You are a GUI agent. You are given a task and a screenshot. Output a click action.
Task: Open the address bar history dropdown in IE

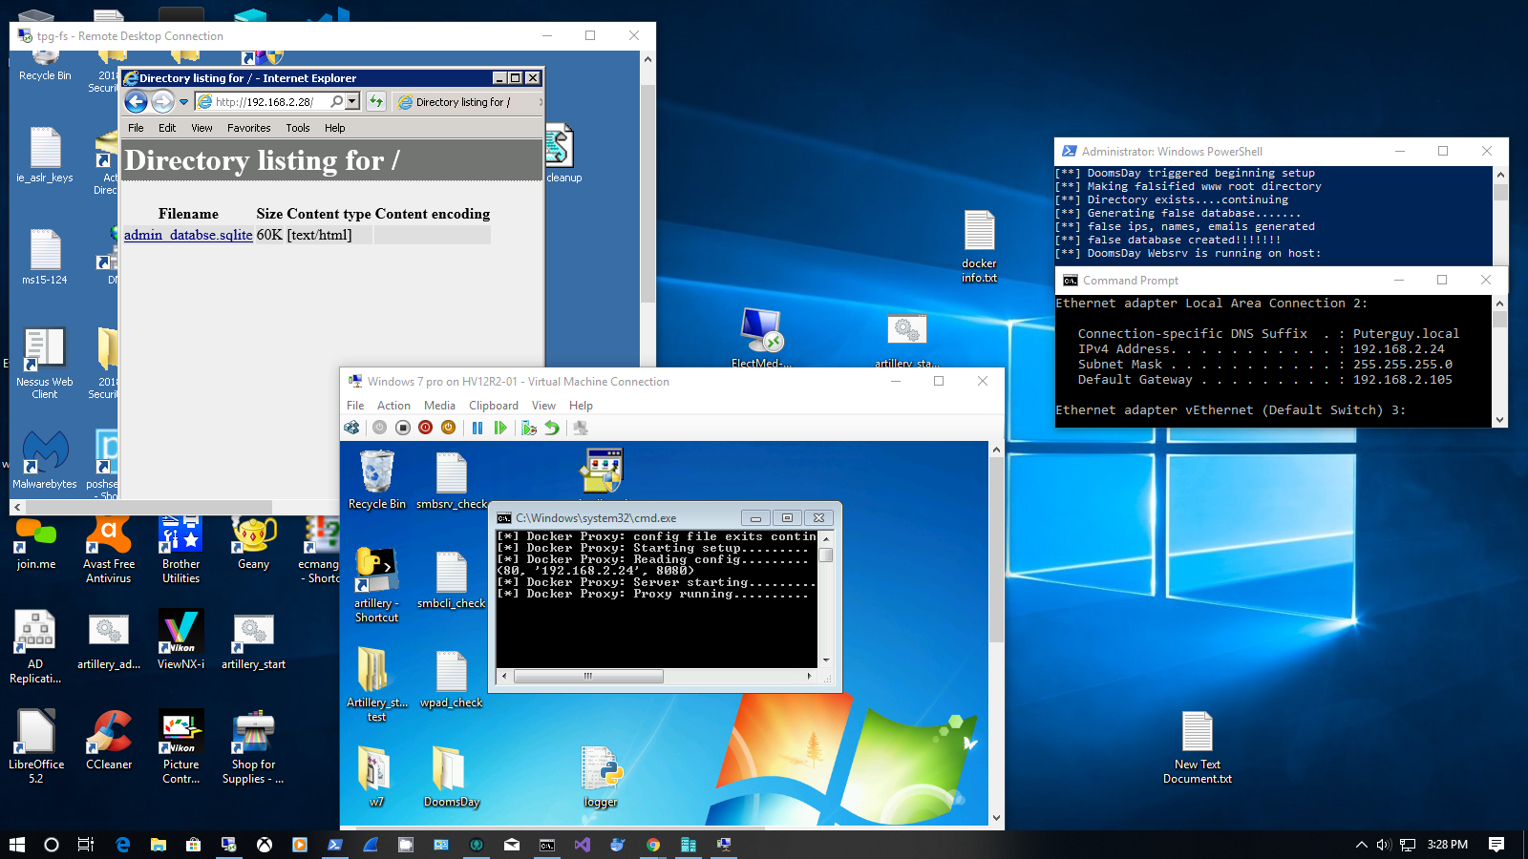click(351, 101)
